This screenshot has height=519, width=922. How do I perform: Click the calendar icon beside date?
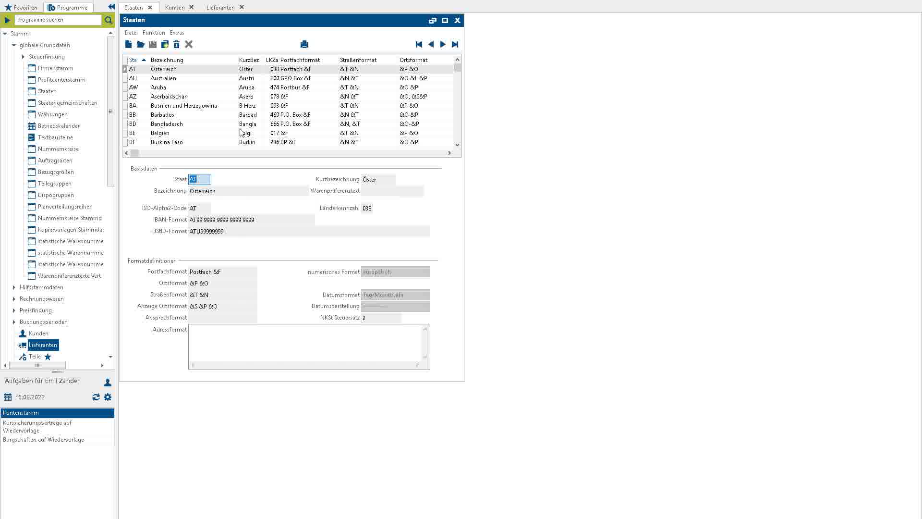pos(8,397)
